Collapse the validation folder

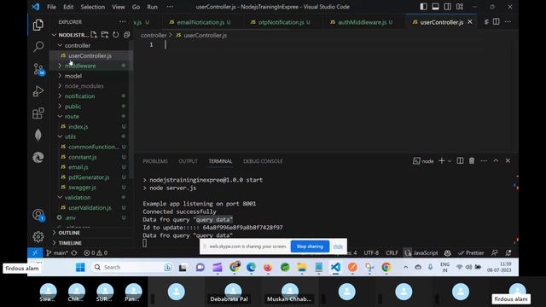coord(78,197)
